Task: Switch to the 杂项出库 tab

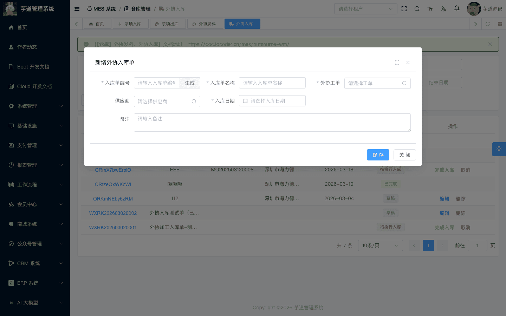Action: pyautogui.click(x=168, y=24)
